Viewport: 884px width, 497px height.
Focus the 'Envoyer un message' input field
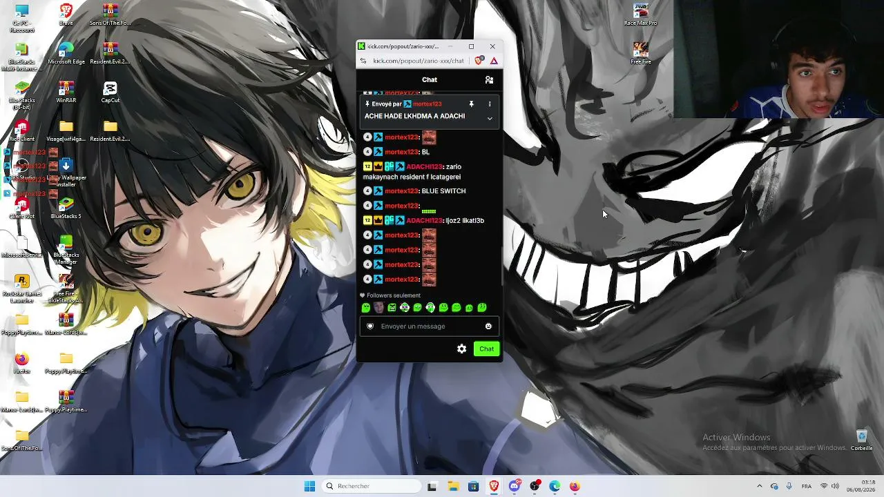429,327
